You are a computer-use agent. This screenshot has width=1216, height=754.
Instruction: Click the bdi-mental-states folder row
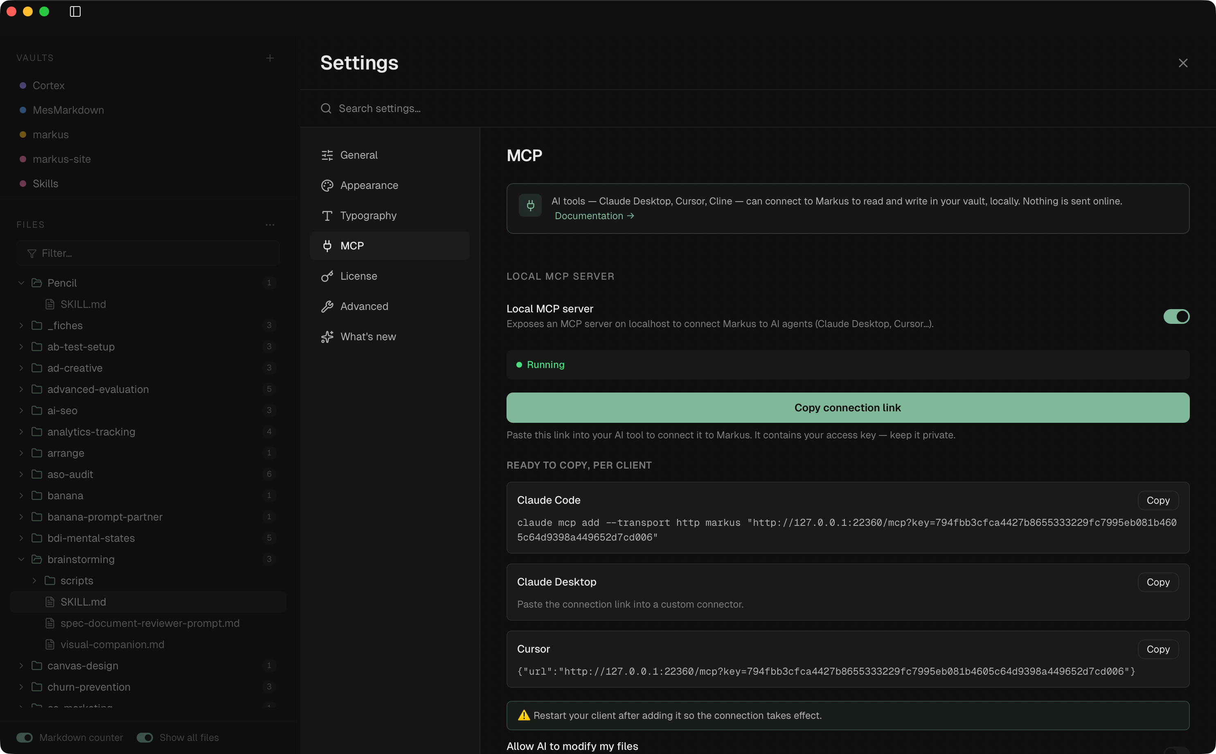(x=148, y=538)
